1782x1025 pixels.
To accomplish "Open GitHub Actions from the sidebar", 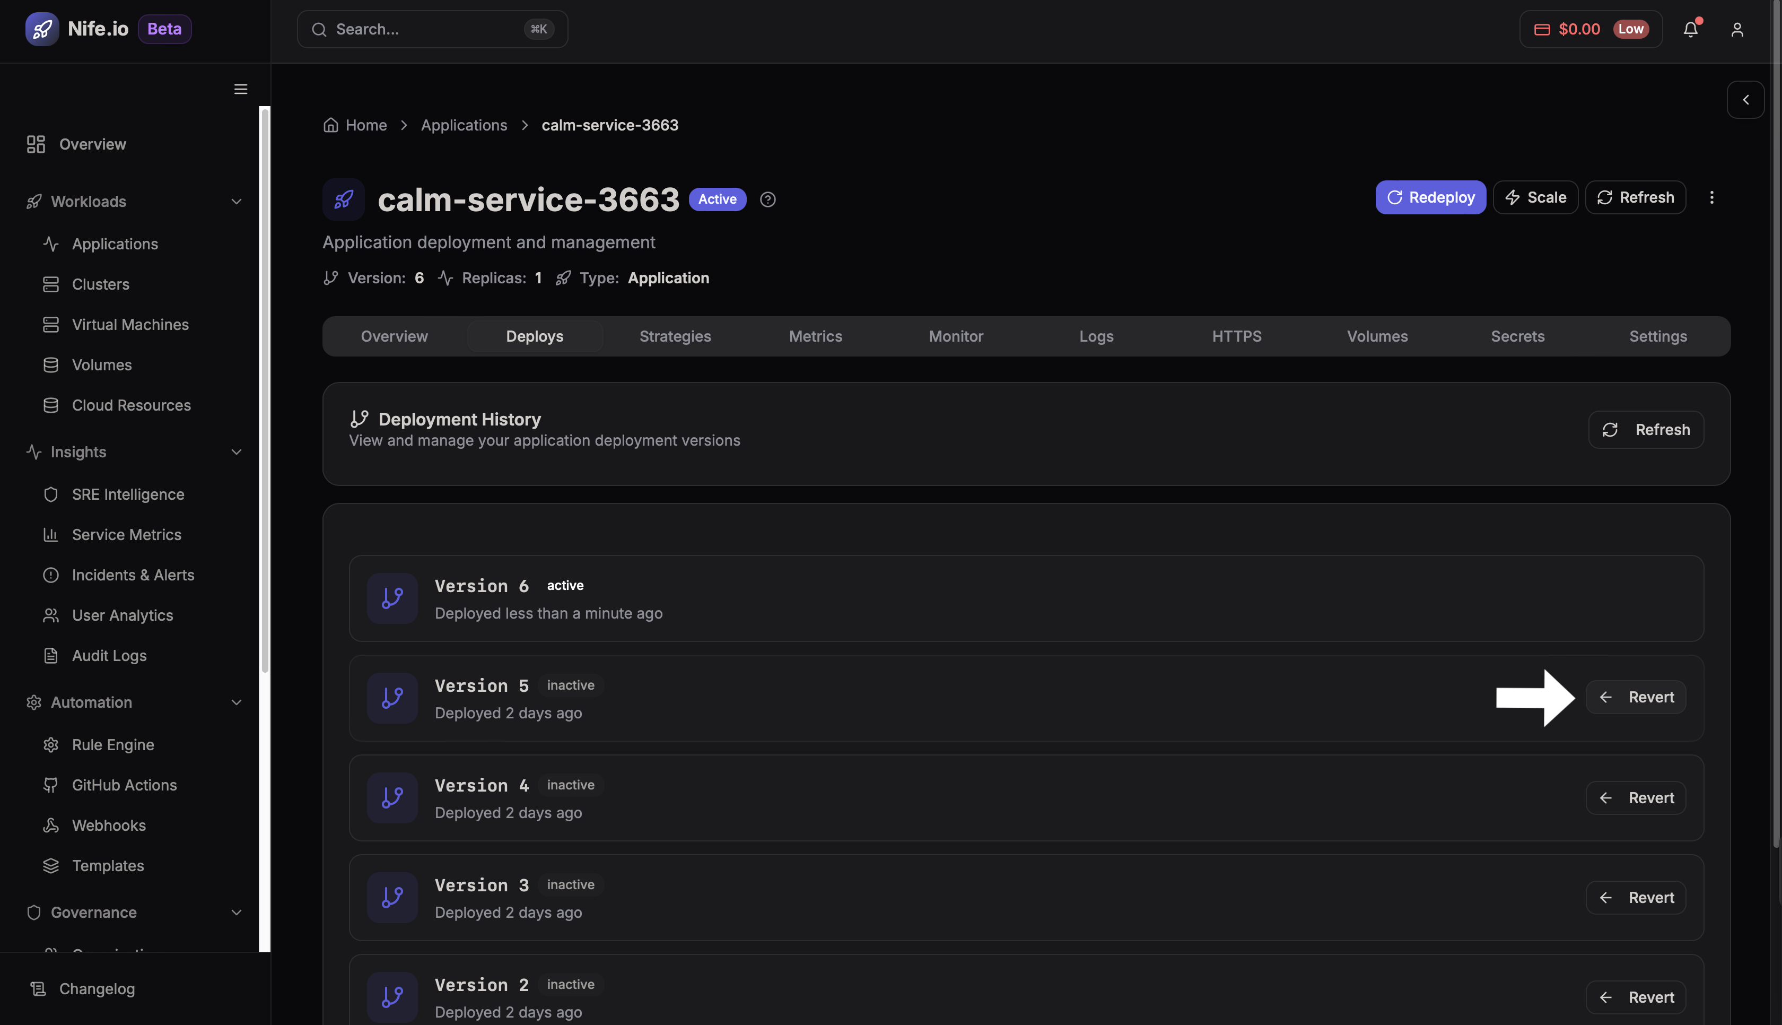I will pos(124,785).
